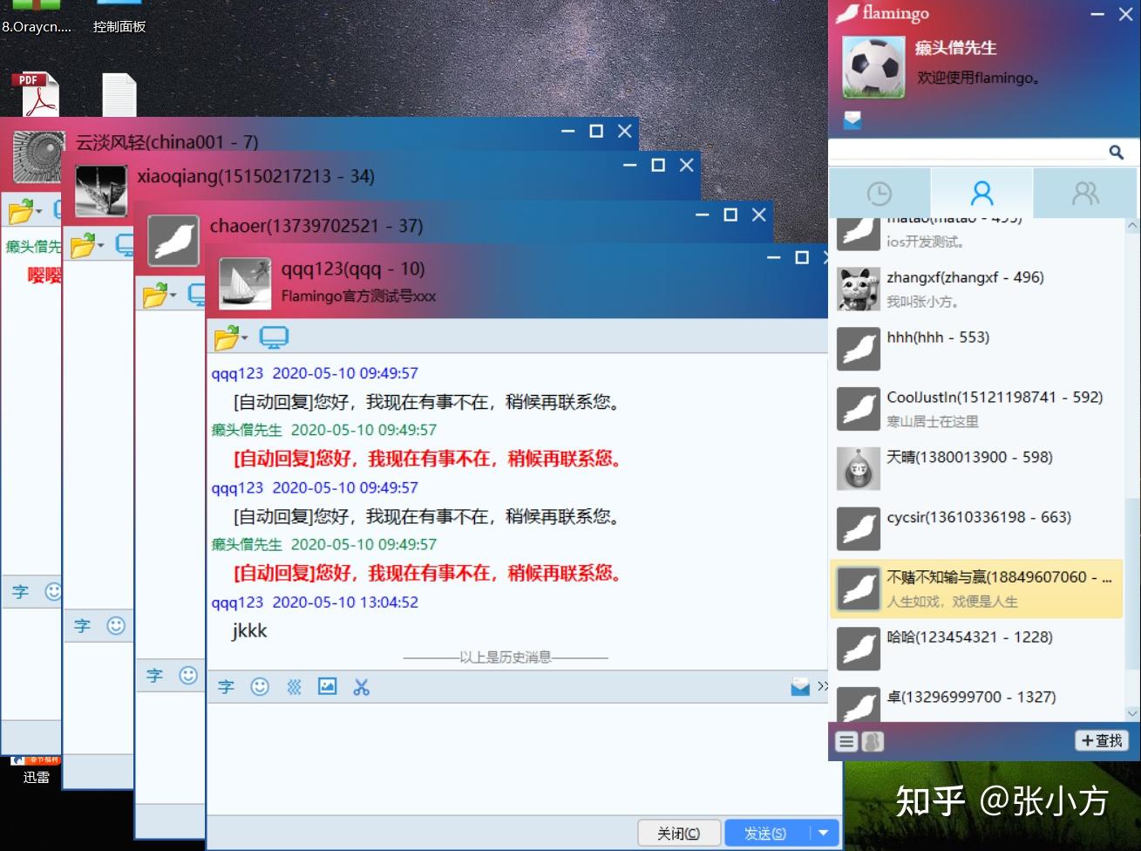The image size is (1141, 851).
Task: Open message history envelope icon in chat
Action: pyautogui.click(x=800, y=687)
